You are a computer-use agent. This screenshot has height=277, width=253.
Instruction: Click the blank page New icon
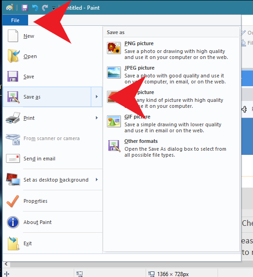click(x=13, y=36)
